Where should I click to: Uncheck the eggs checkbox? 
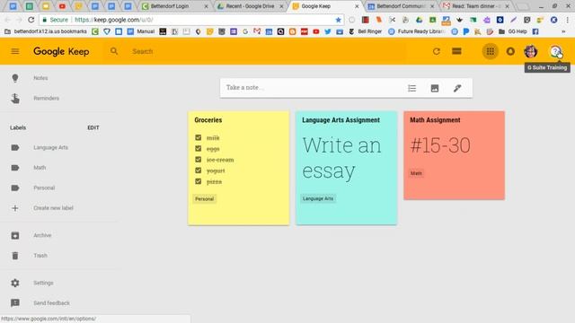pos(199,149)
